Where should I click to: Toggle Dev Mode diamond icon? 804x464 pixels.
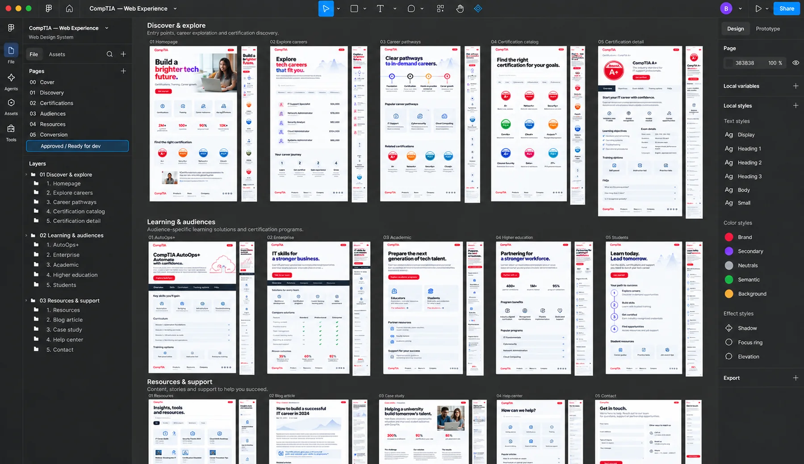[x=478, y=8]
